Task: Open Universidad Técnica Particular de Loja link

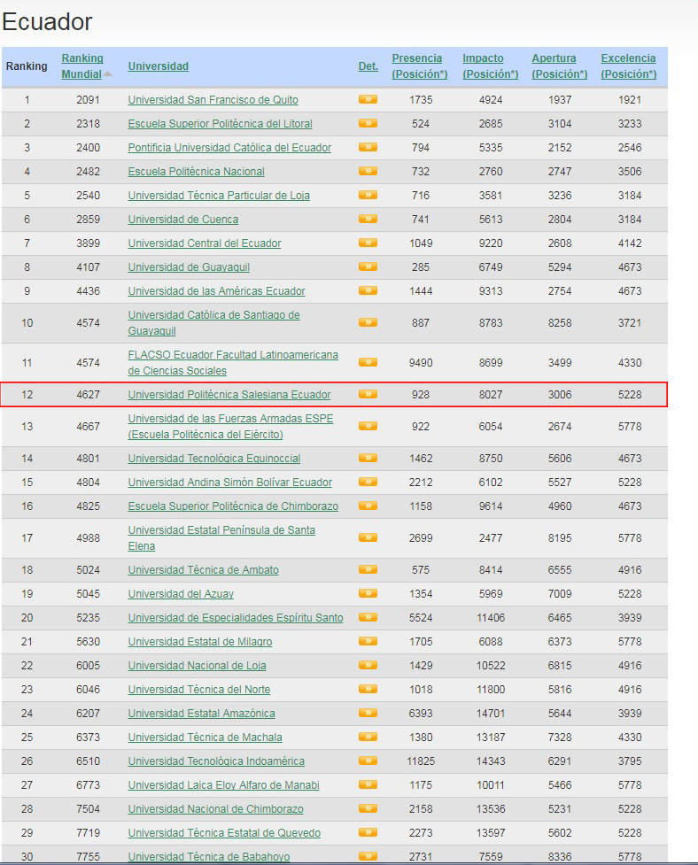Action: click(x=219, y=196)
